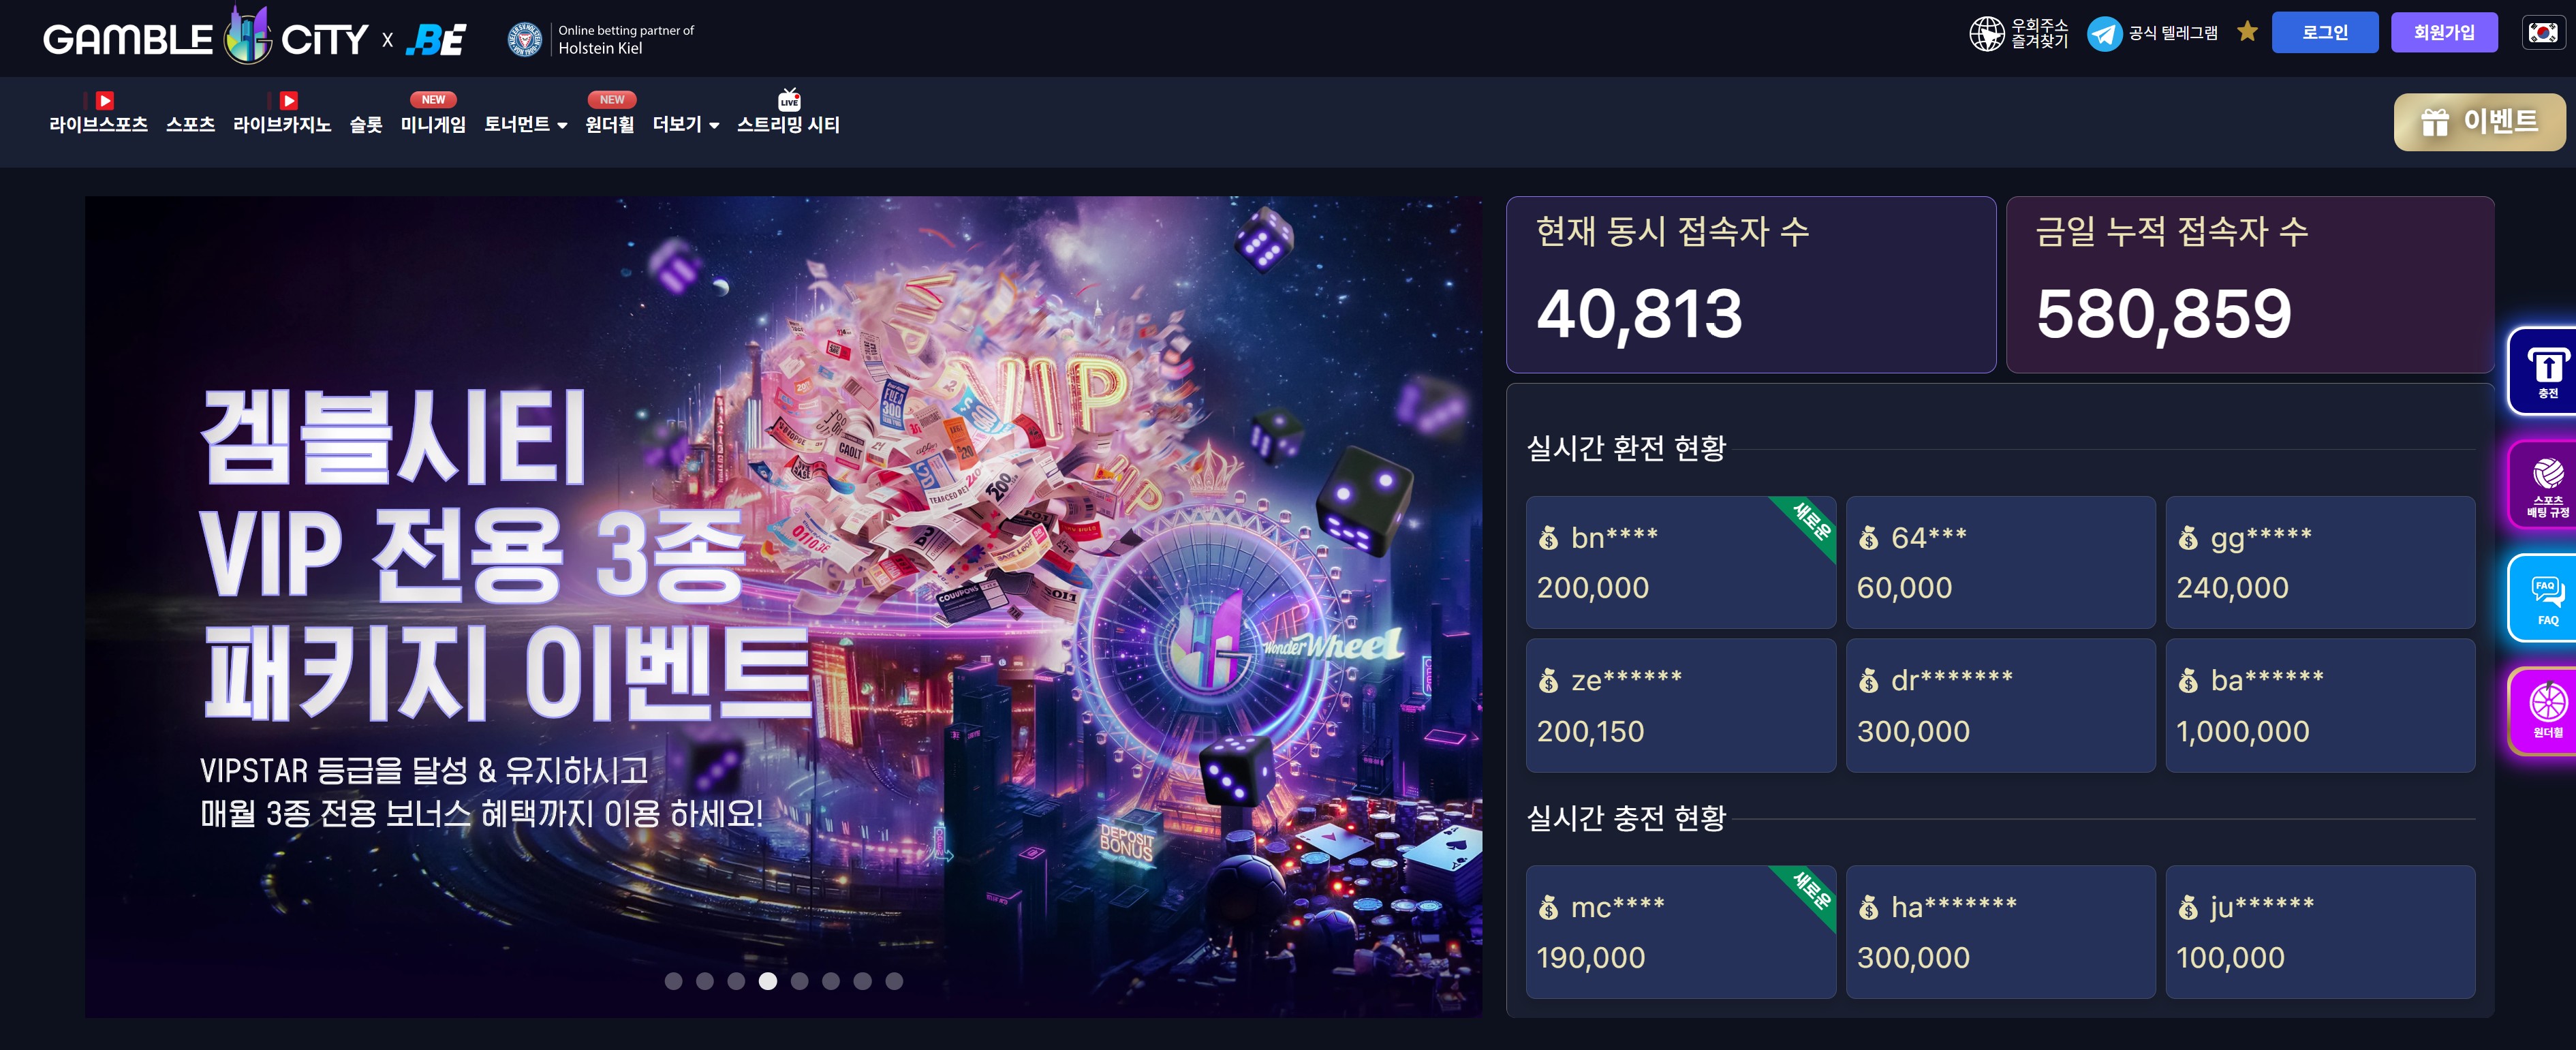Open the 슬롯 menu item

point(365,125)
